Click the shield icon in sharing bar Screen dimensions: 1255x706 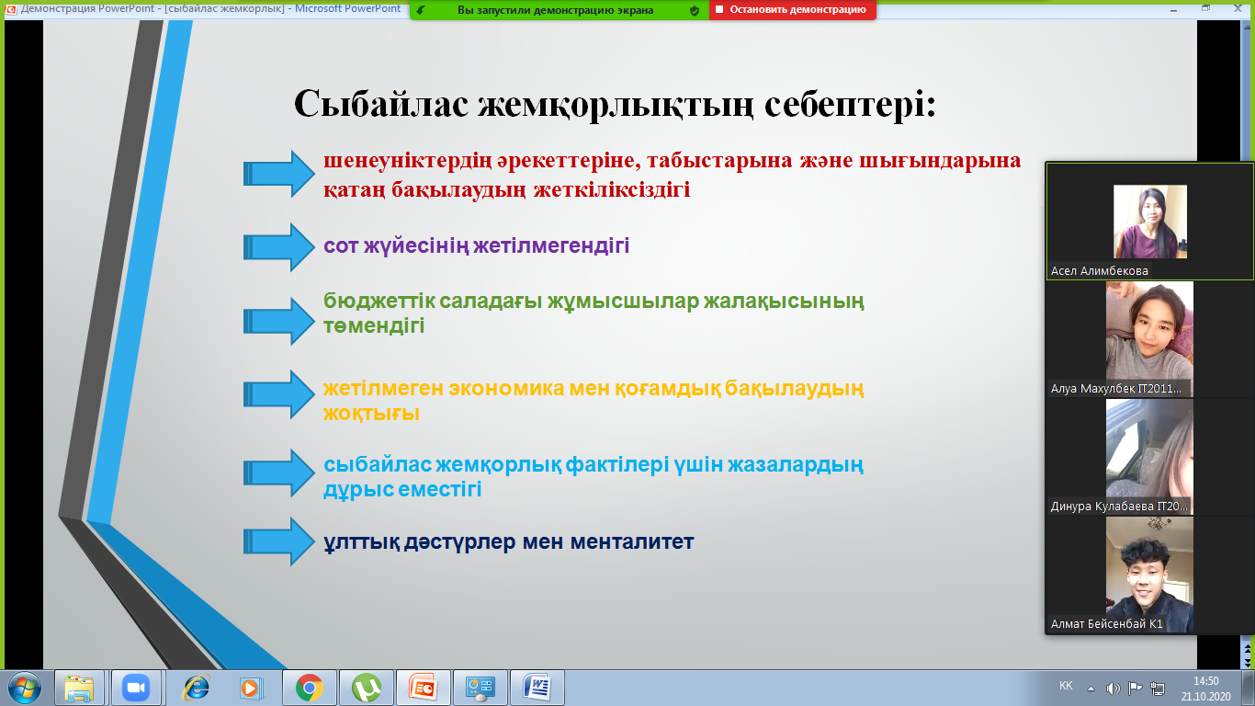[x=694, y=10]
